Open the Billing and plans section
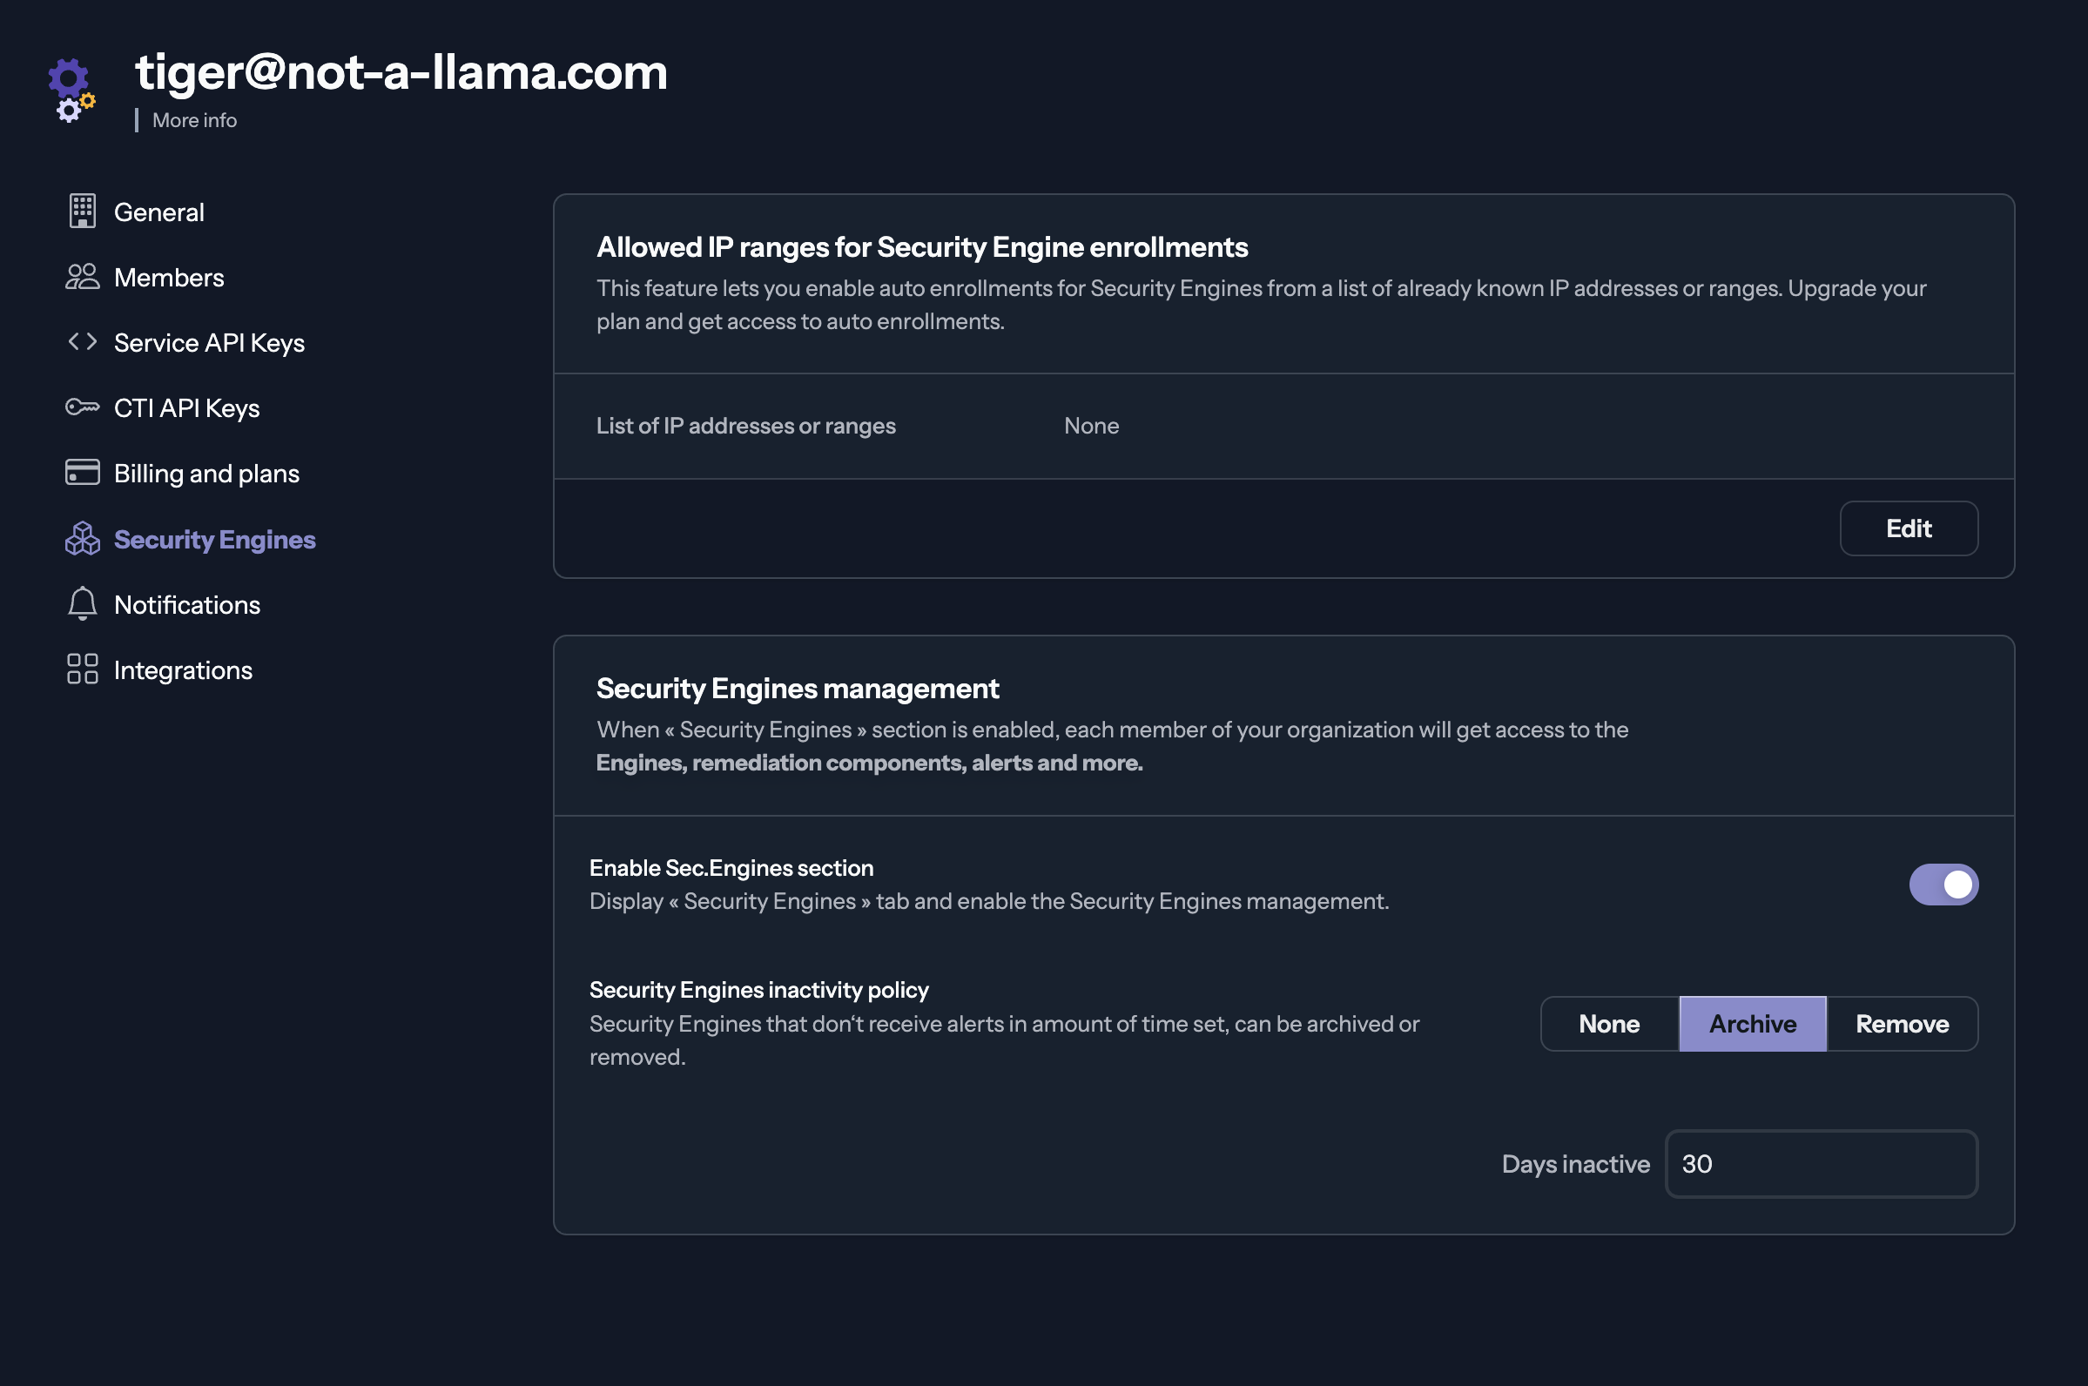Image resolution: width=2088 pixels, height=1386 pixels. [x=206, y=473]
